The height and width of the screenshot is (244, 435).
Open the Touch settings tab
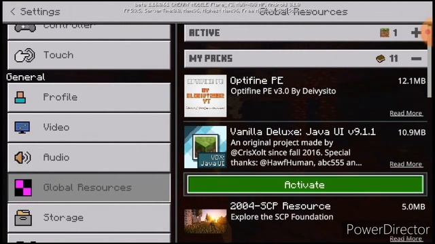89,55
